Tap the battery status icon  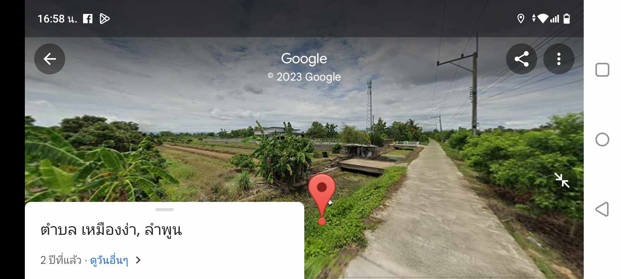tap(567, 18)
